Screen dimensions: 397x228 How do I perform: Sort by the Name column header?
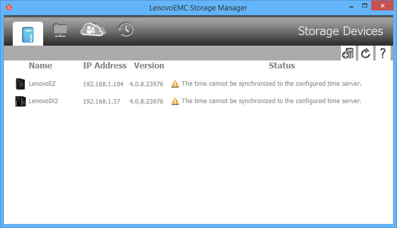pos(40,65)
